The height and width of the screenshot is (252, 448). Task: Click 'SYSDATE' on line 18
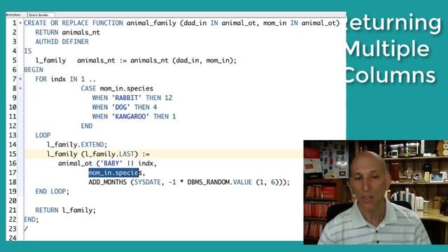(x=148, y=182)
